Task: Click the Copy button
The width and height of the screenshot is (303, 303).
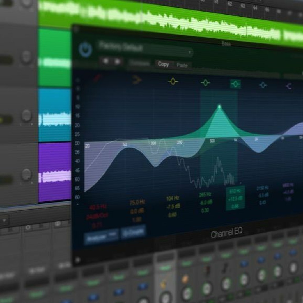Action: coord(163,64)
